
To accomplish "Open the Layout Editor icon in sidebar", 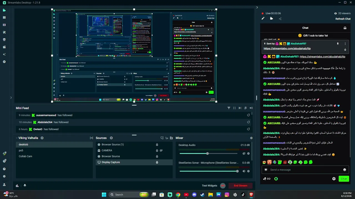I will [4, 25].
